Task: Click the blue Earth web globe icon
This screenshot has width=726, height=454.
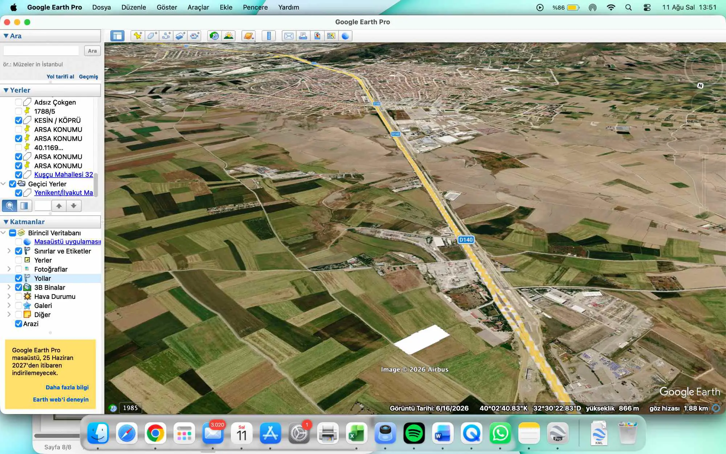Action: click(x=345, y=36)
